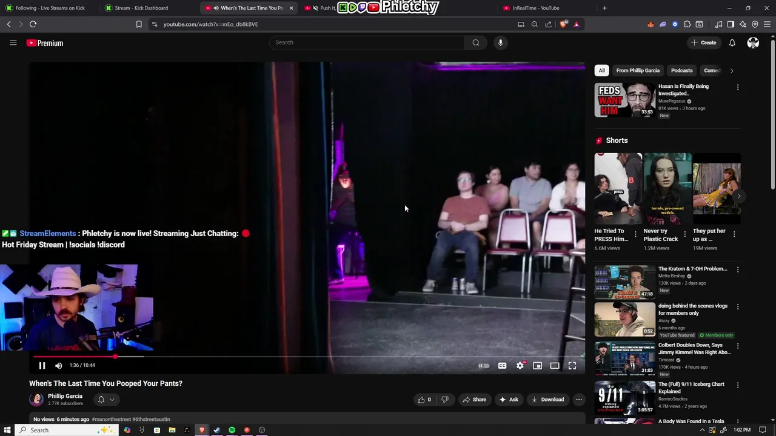
Task: Close the current YouTube video tab
Action: coord(291,8)
